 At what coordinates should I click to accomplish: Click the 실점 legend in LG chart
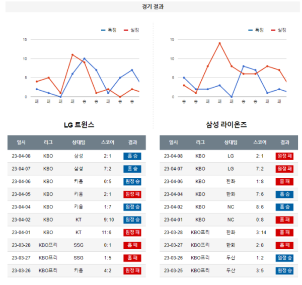click(x=131, y=30)
